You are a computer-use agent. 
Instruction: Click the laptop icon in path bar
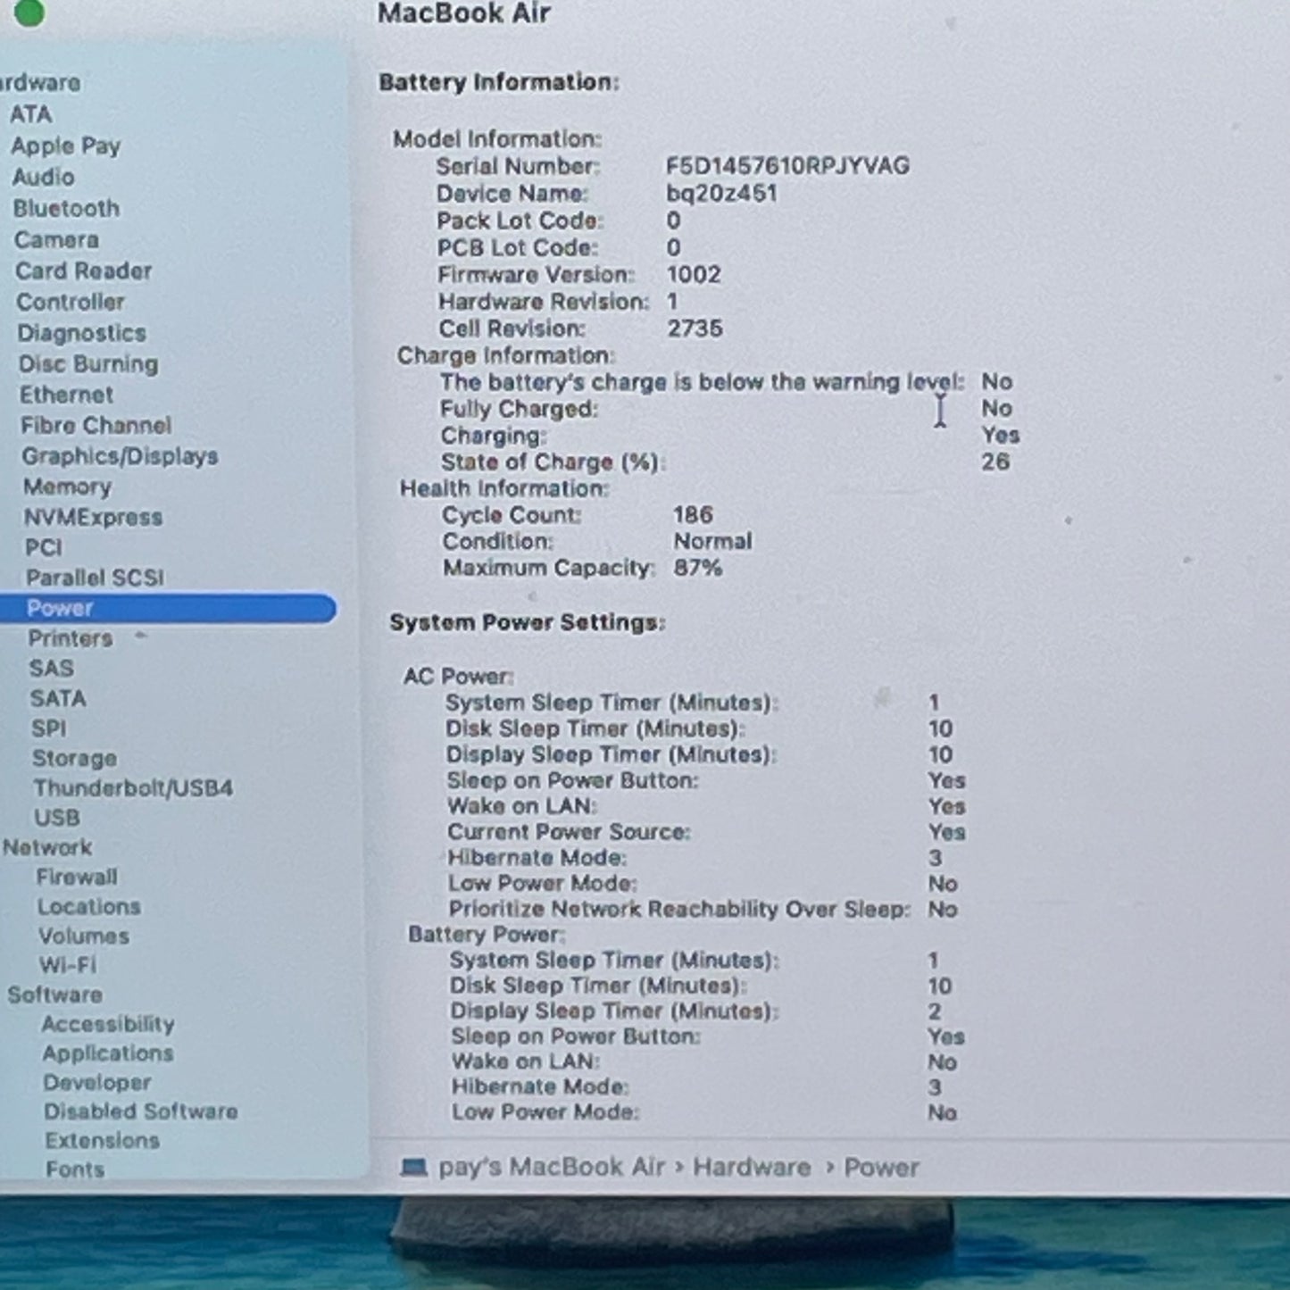tap(413, 1167)
